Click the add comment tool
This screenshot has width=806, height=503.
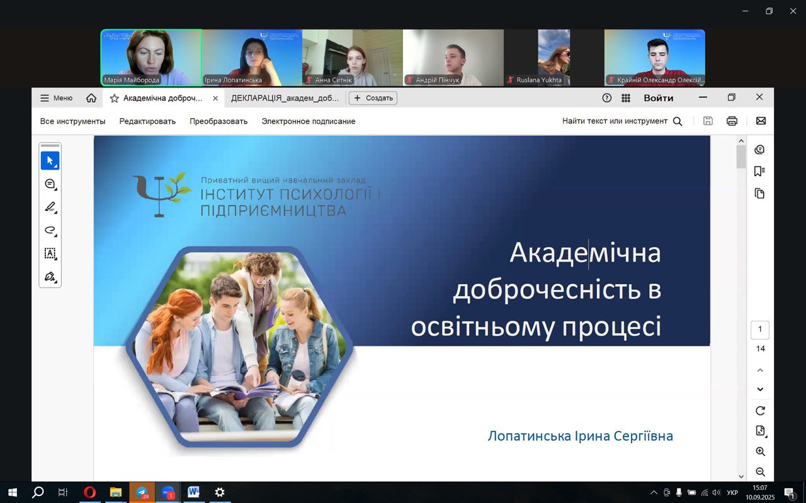[50, 184]
